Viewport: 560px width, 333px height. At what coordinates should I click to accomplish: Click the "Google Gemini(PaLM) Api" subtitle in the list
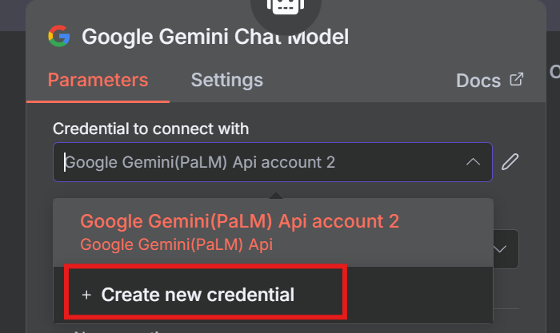pyautogui.click(x=177, y=244)
